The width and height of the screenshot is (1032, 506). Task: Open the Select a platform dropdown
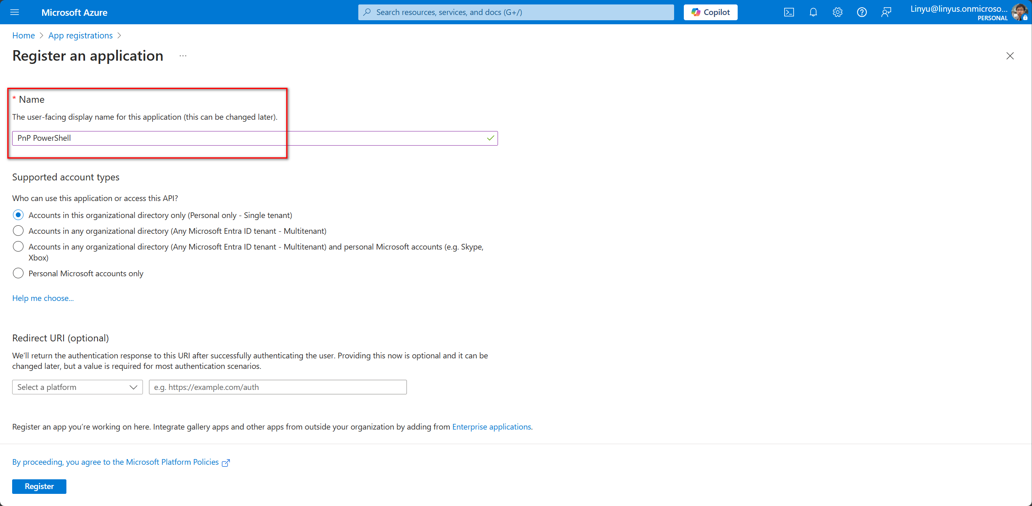pyautogui.click(x=77, y=387)
